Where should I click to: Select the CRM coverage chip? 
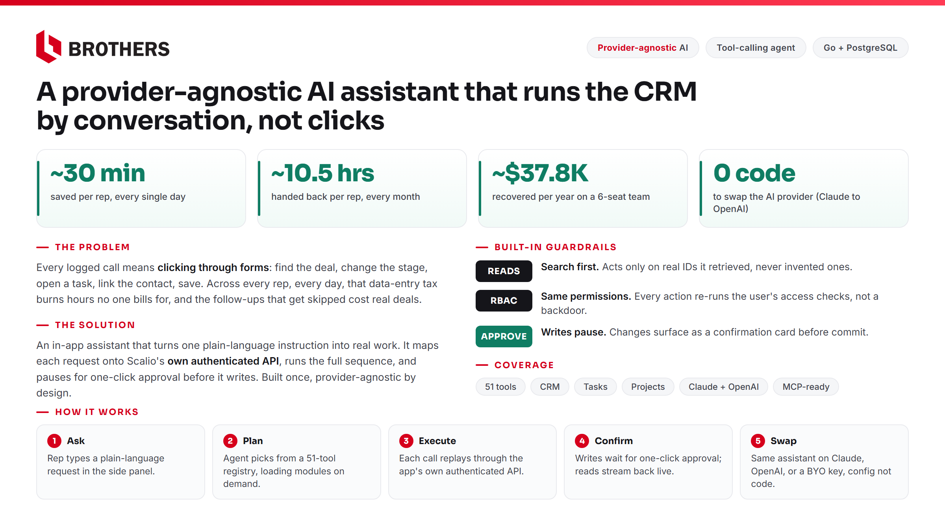550,387
